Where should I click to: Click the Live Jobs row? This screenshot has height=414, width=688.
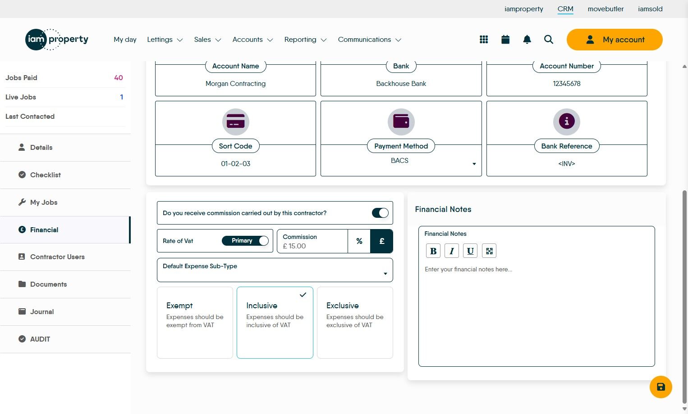coord(64,97)
